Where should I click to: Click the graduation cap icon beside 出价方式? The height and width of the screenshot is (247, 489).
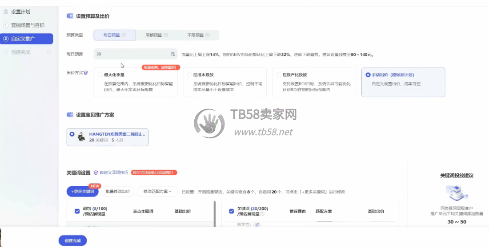coord(86,73)
